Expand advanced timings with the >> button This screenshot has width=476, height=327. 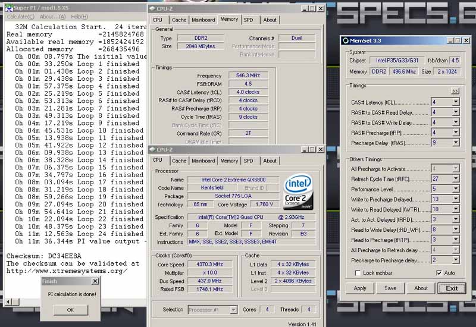(455, 91)
